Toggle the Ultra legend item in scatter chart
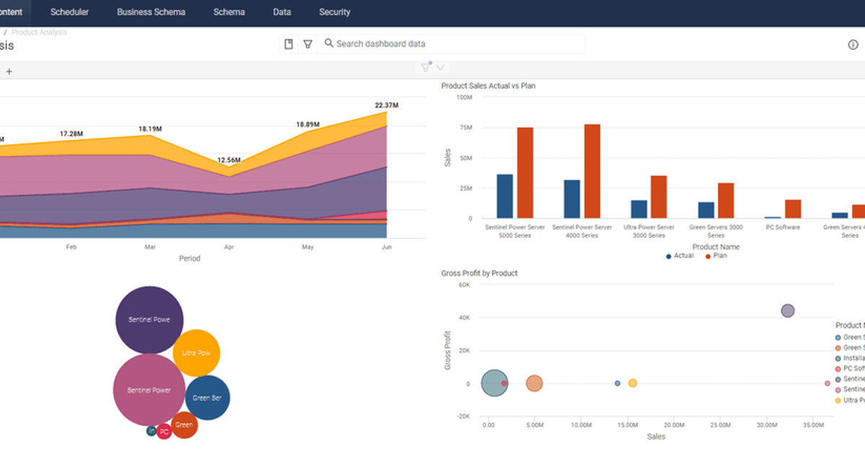This screenshot has width=865, height=453. [x=850, y=400]
